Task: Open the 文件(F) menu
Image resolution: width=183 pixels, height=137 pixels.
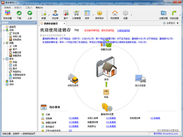Action: (x=7, y=8)
